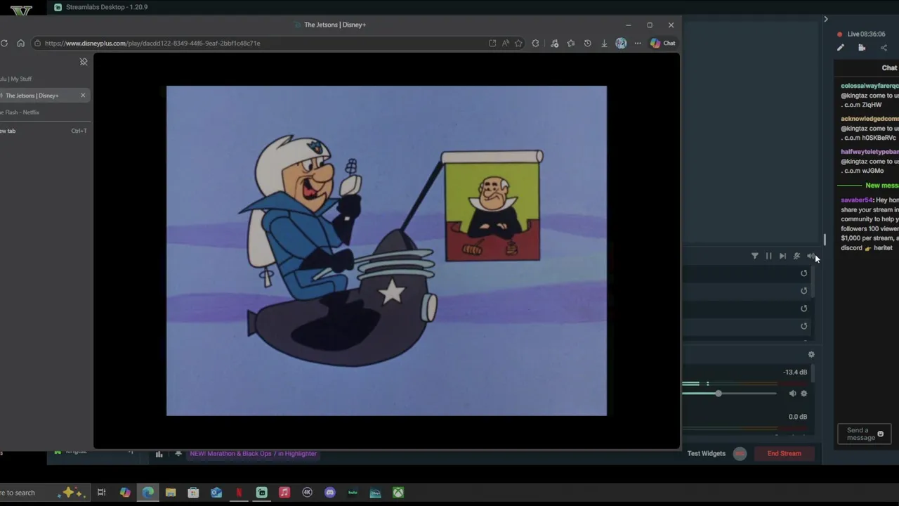
Task: Mute the -13.4 dB audio source
Action: (x=792, y=394)
